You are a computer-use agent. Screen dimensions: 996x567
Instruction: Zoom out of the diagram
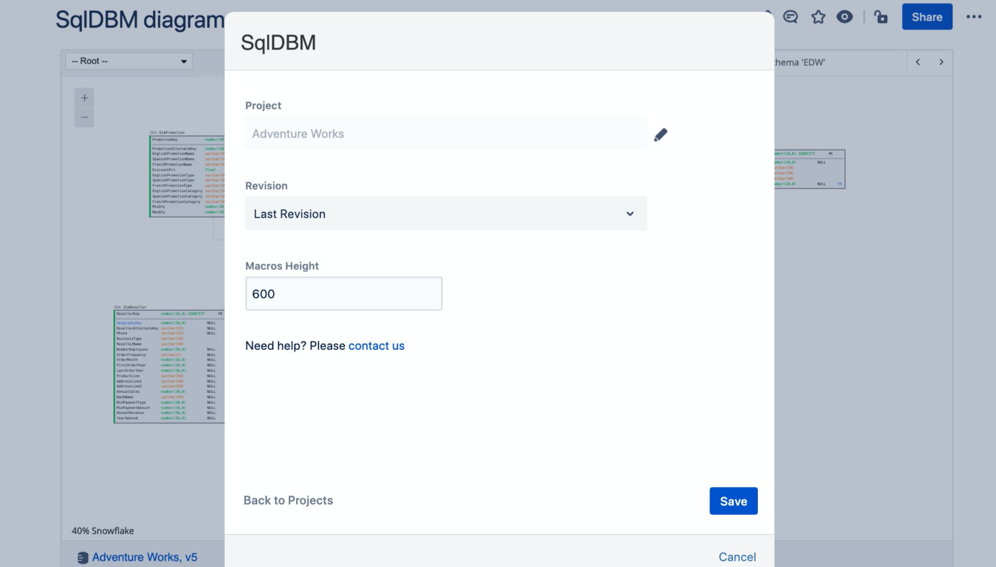coord(84,117)
